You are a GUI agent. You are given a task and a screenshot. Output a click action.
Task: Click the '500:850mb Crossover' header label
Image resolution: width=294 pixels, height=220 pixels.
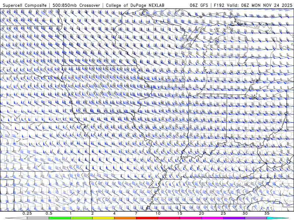coord(76,5)
